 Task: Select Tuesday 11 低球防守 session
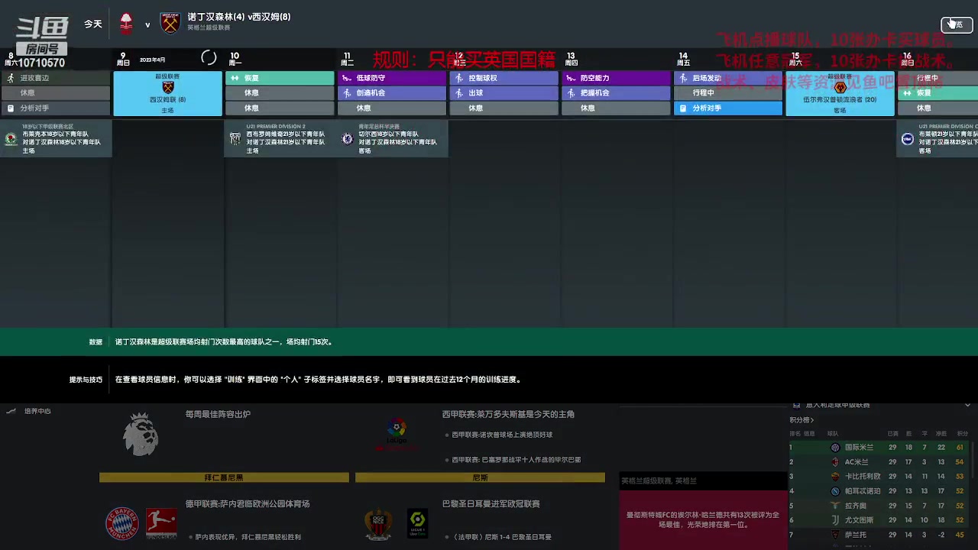click(x=392, y=78)
